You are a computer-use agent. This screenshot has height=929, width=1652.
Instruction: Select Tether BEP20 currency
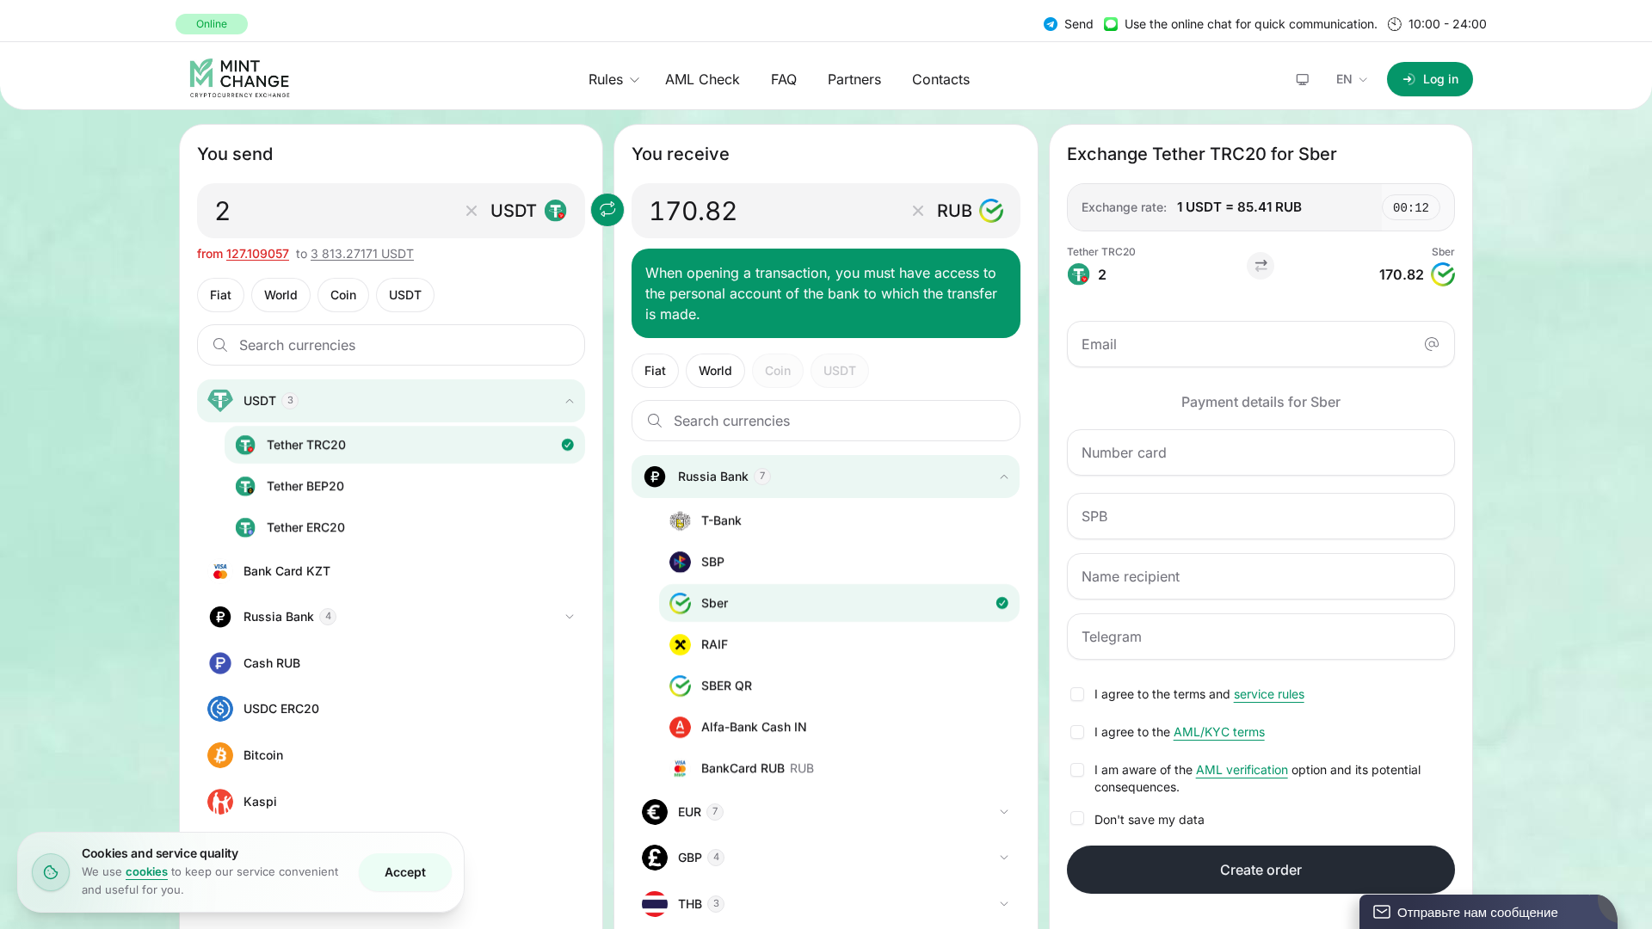click(404, 486)
